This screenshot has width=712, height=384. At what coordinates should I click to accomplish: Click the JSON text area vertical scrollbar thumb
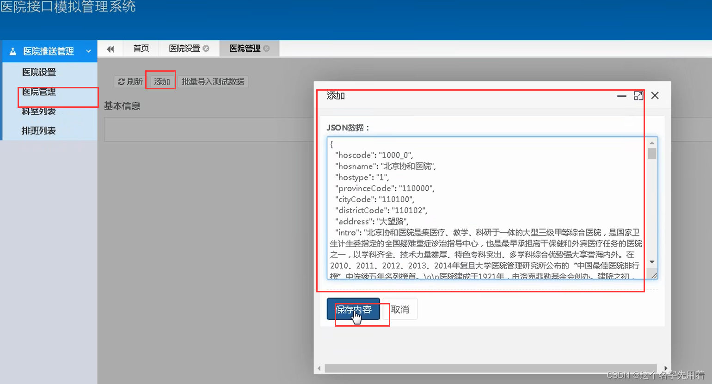pyautogui.click(x=652, y=154)
